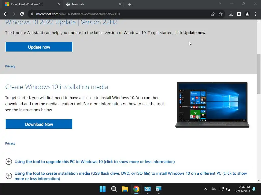Click the Download Now button

[x=39, y=124]
